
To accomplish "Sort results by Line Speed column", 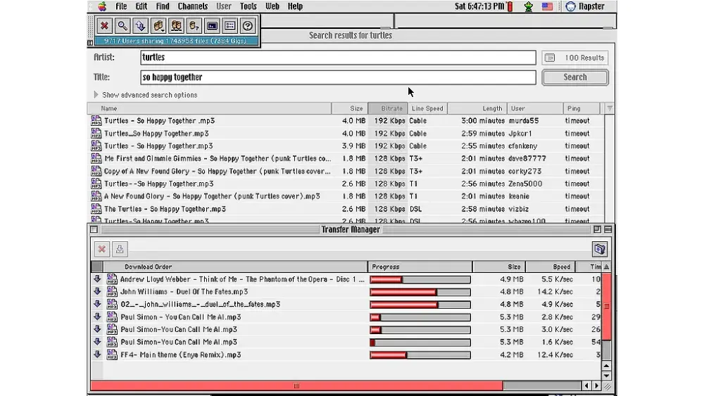I will pos(427,108).
